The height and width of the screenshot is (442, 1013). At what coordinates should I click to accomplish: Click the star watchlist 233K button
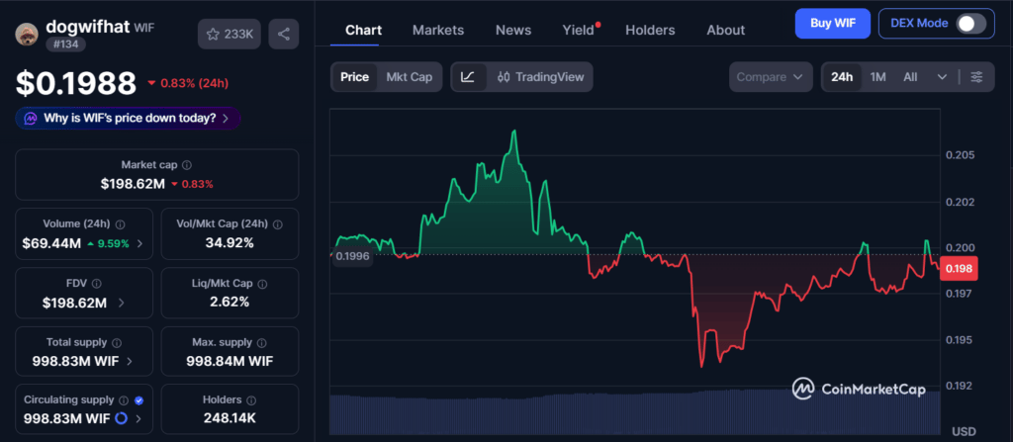228,35
